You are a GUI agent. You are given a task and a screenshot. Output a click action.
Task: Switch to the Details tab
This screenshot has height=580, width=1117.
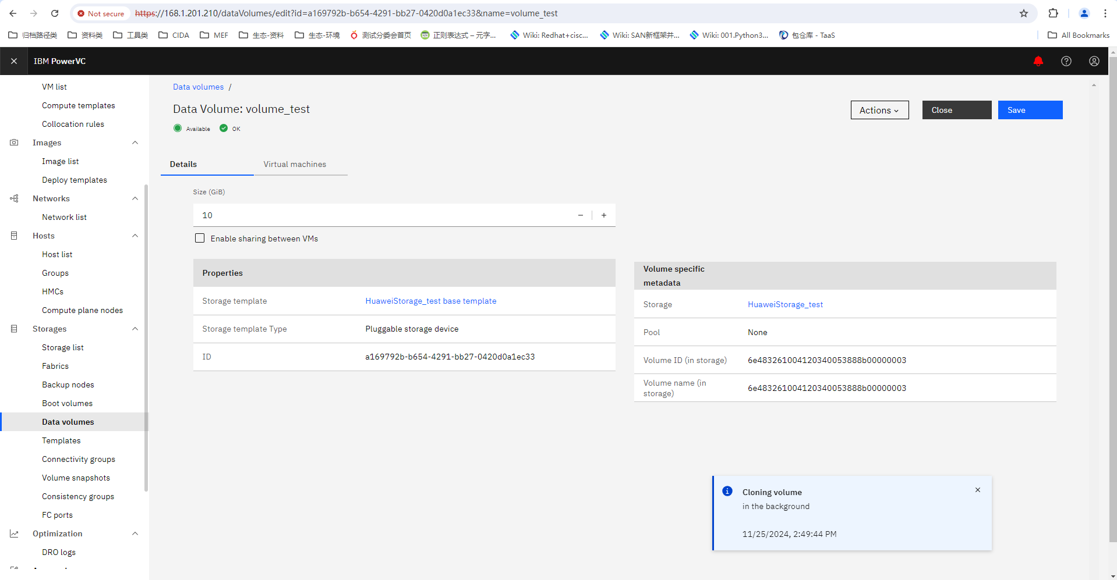click(x=207, y=164)
